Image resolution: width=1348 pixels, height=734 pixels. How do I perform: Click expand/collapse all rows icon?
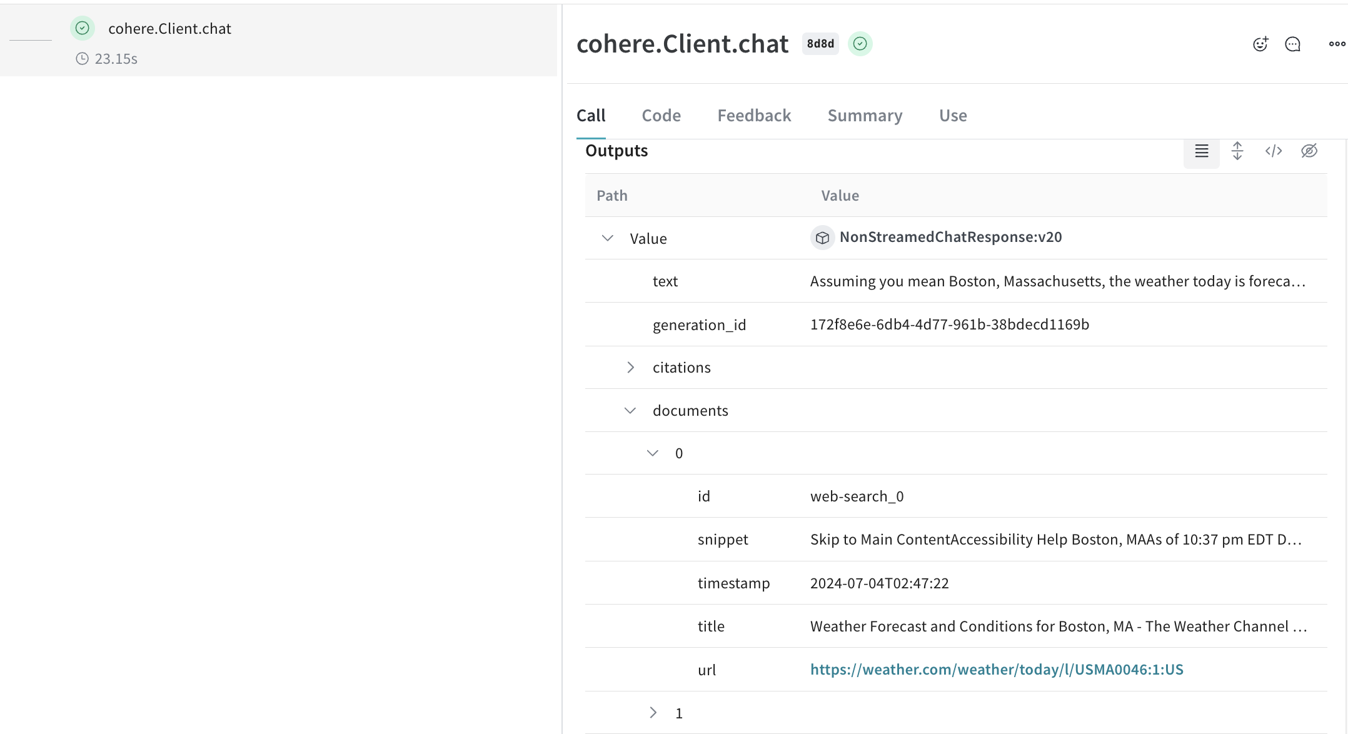pyautogui.click(x=1237, y=151)
